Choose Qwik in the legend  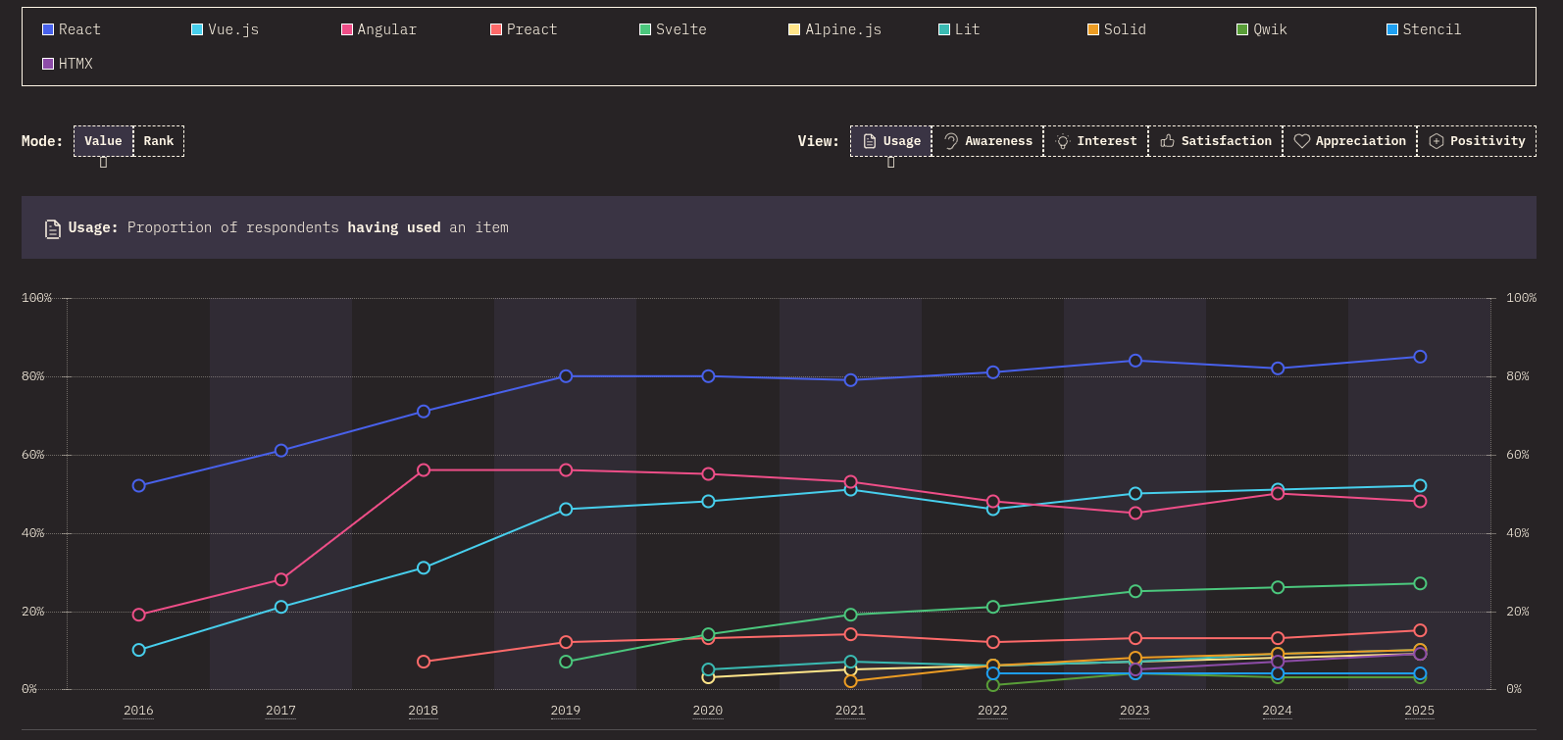click(1262, 29)
